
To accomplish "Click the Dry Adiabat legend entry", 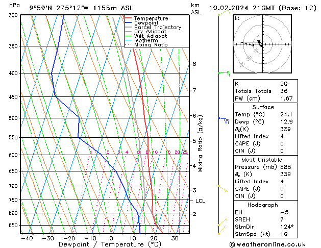I will [x=150, y=32].
